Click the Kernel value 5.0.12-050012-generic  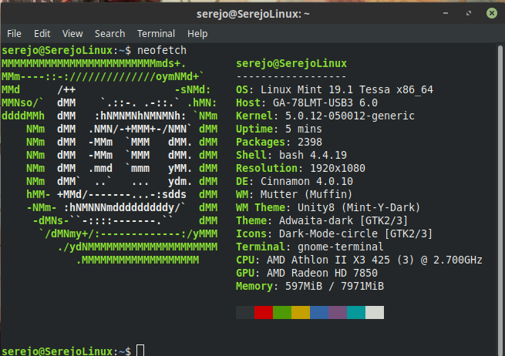350,116
